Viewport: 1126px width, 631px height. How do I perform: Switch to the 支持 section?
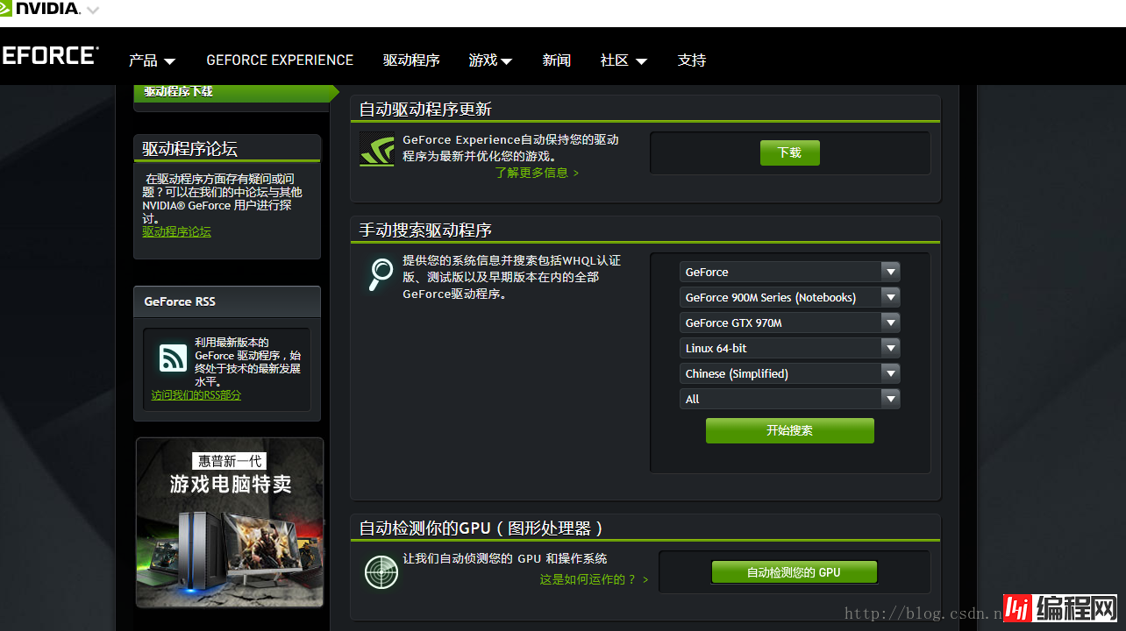tap(692, 60)
